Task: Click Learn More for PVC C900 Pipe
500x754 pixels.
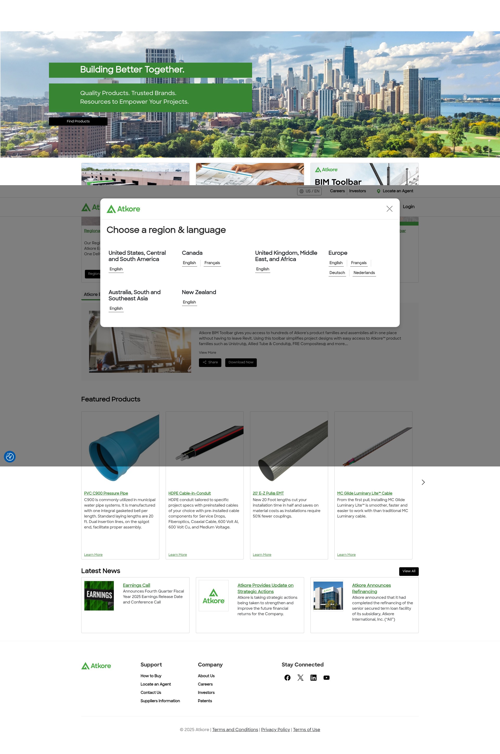Action: [x=93, y=555]
